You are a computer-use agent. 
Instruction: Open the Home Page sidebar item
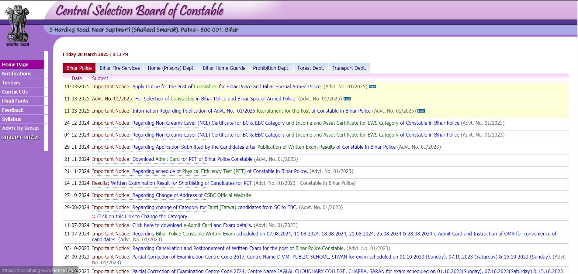click(x=22, y=65)
